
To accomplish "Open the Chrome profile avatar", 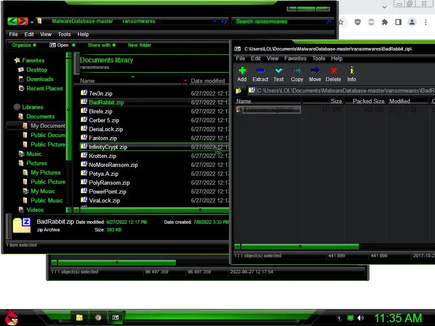I will point(412,22).
